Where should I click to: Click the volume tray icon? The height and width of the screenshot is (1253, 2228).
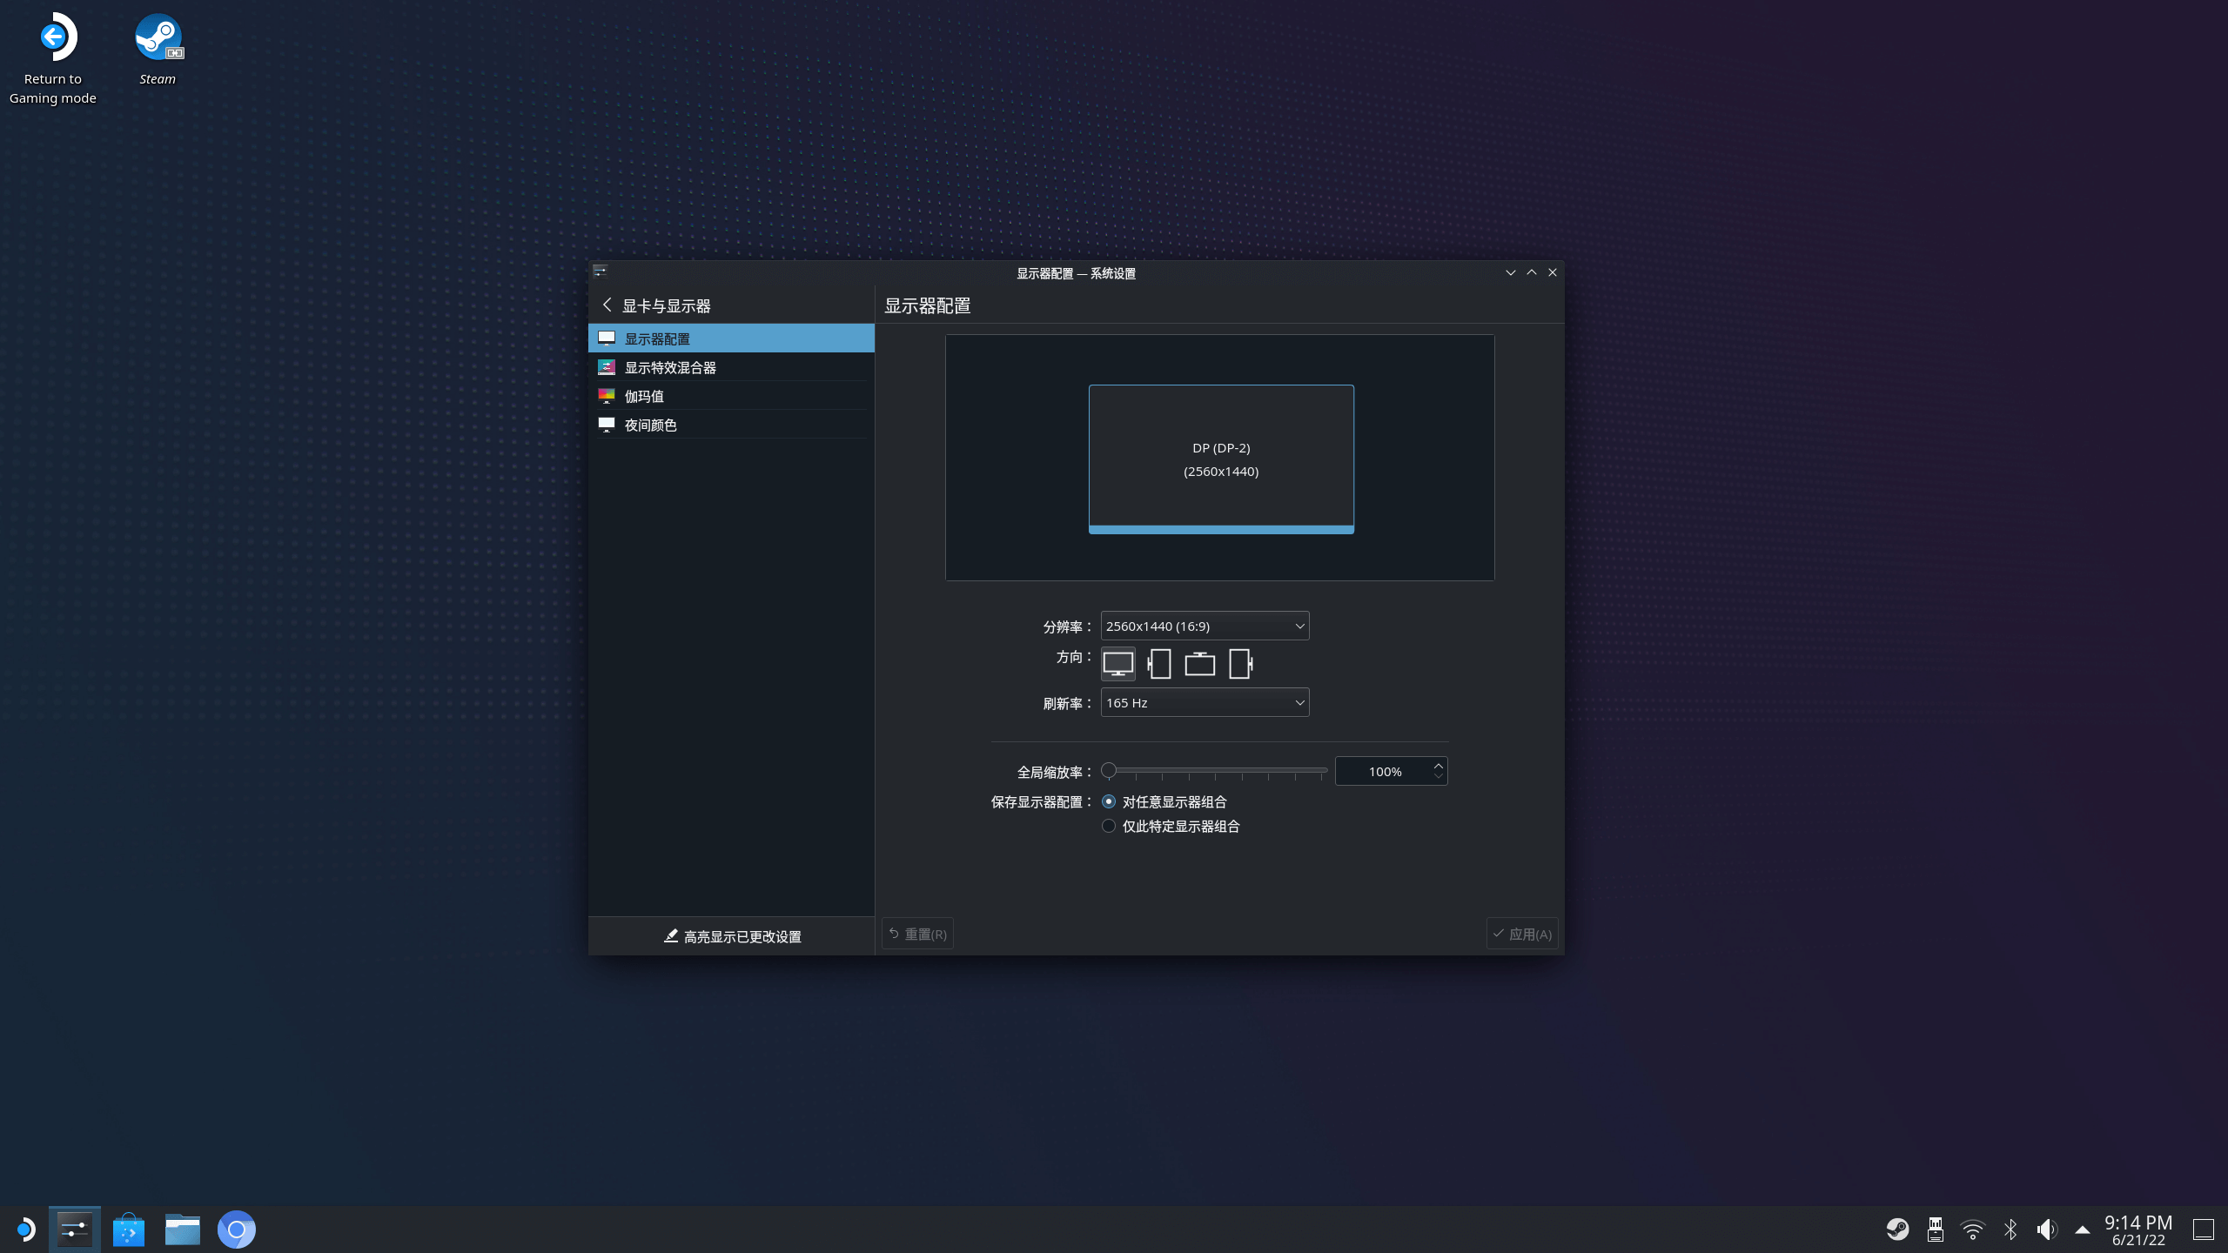[x=2046, y=1230]
